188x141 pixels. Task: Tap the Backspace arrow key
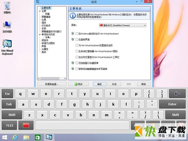[177, 94]
